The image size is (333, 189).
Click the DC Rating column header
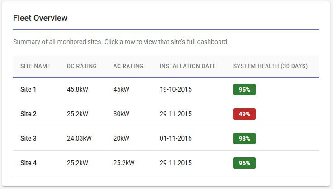[82, 66]
